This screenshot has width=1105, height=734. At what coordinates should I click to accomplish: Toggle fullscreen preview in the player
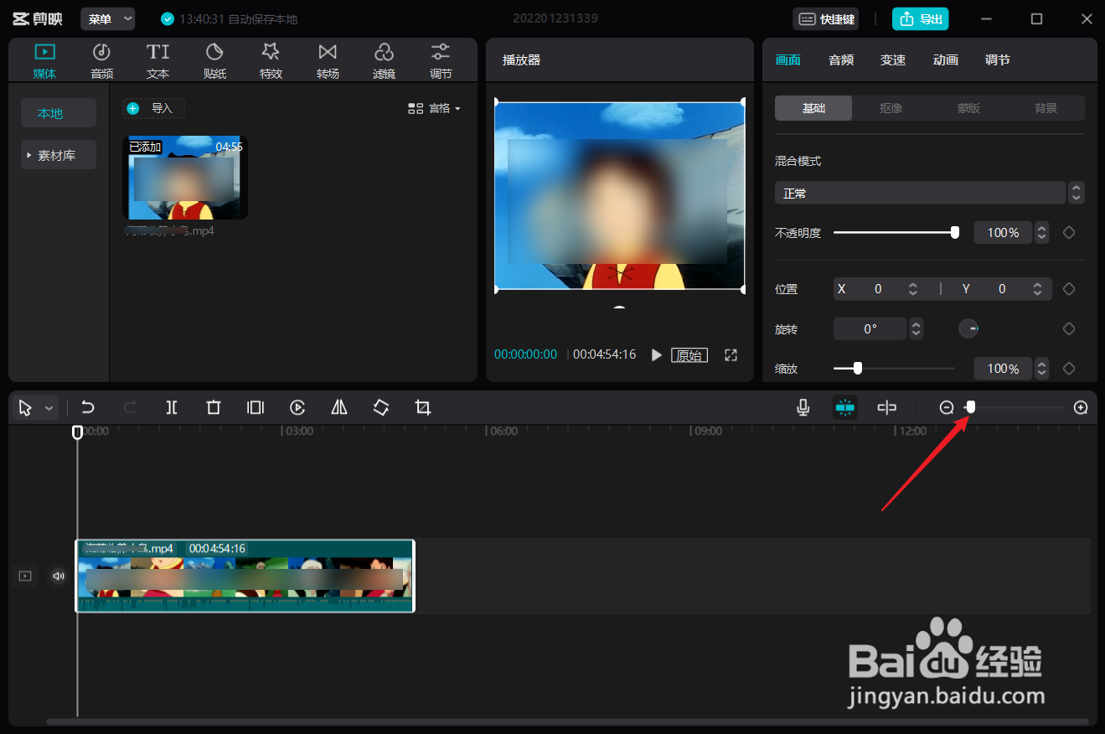(731, 355)
